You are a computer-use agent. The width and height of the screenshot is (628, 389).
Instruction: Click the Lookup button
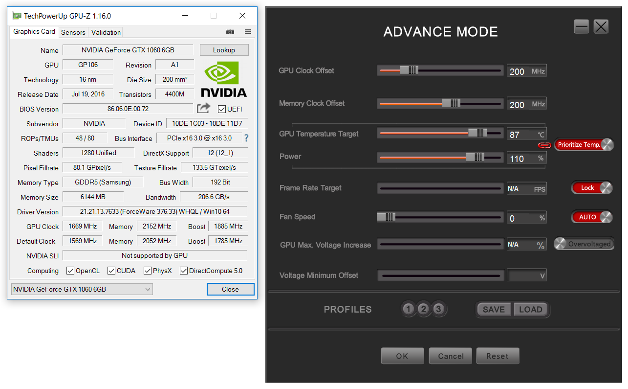click(x=224, y=50)
